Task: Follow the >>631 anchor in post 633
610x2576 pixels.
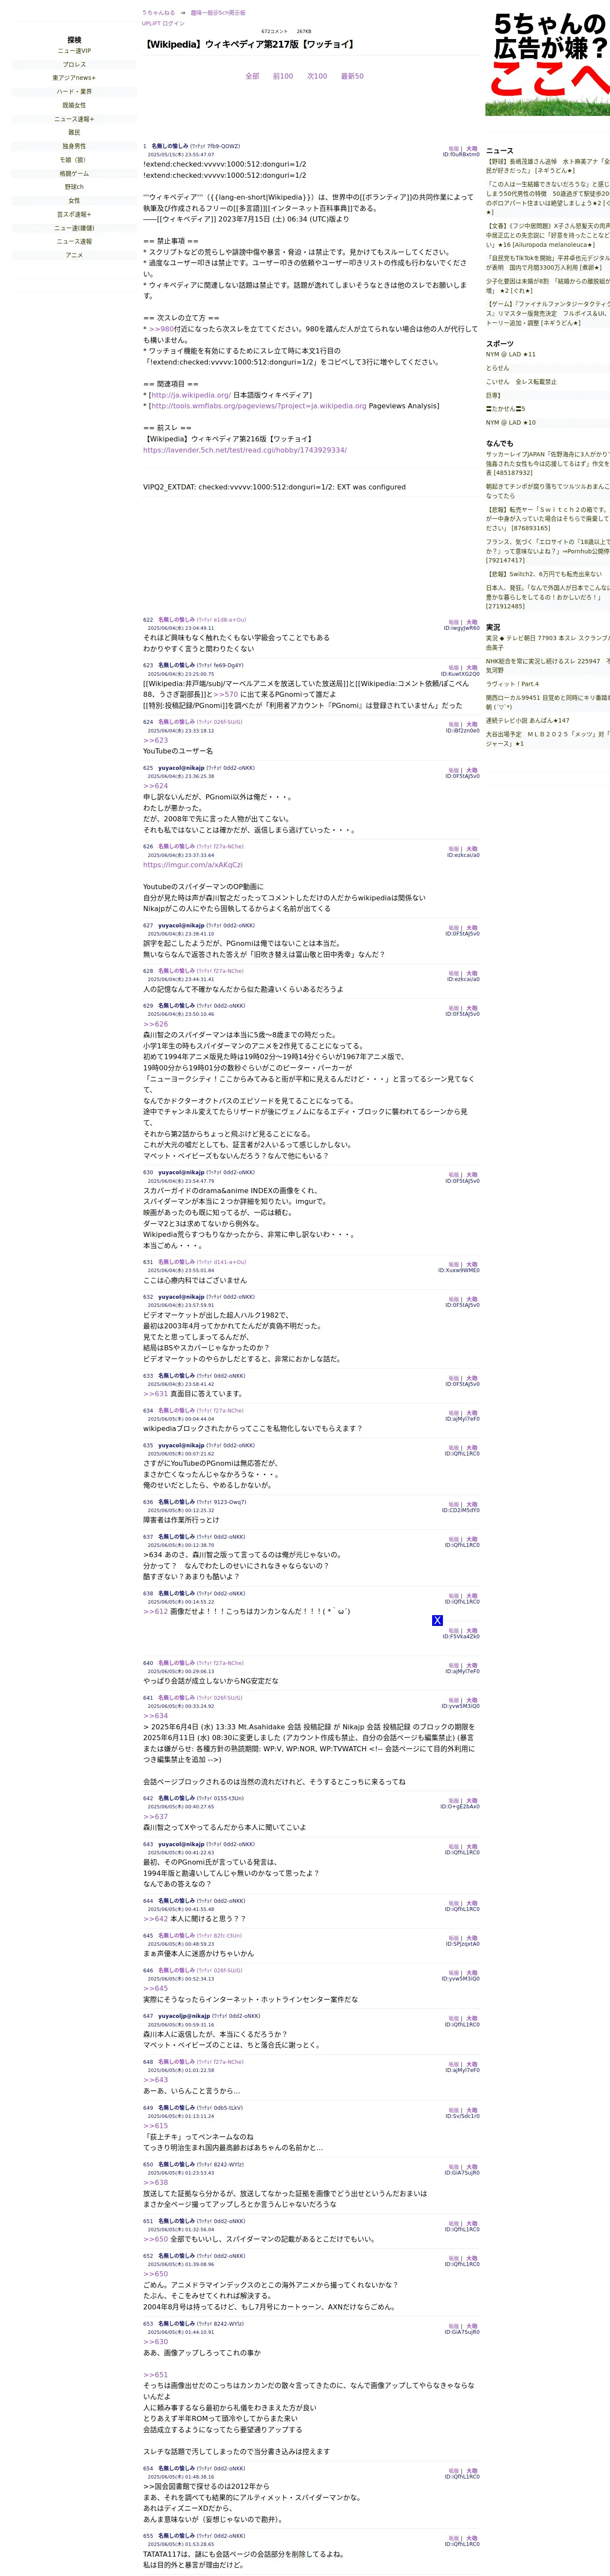Action: click(155, 1394)
